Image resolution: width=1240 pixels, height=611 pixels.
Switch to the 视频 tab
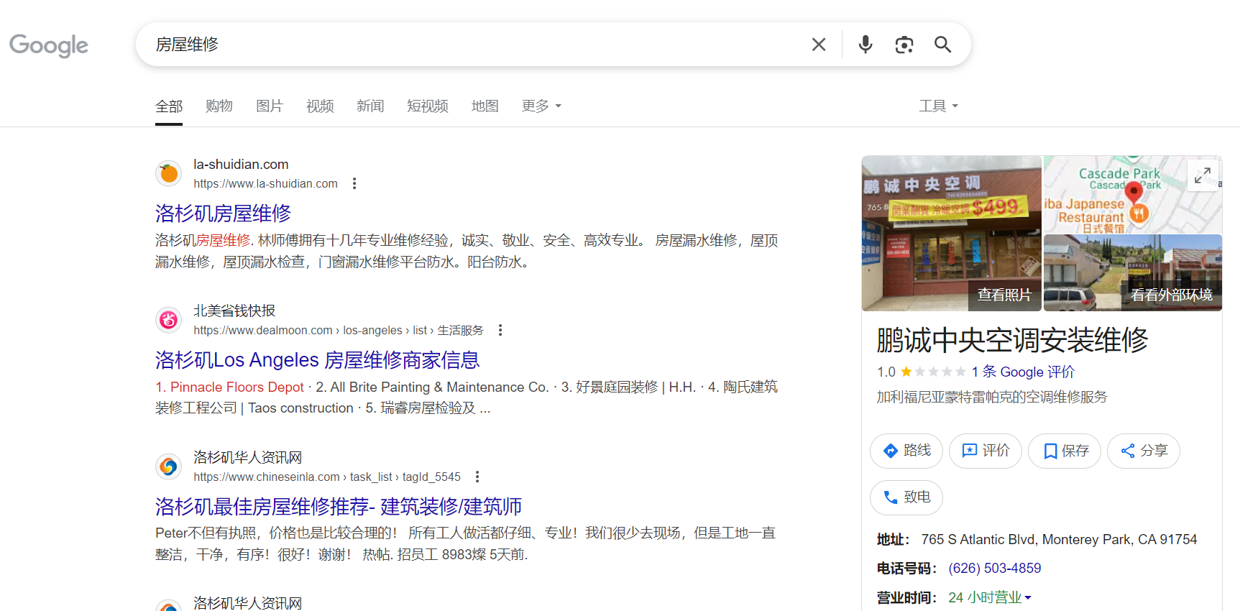tap(320, 106)
